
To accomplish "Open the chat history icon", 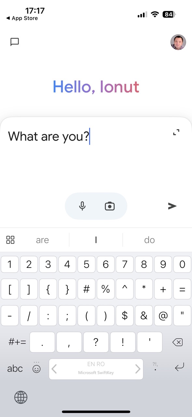I will (15, 42).
